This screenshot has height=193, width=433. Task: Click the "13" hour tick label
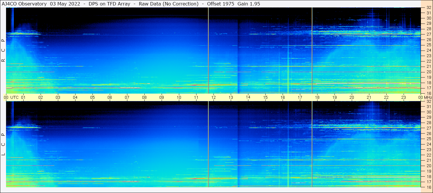click(x=231, y=97)
